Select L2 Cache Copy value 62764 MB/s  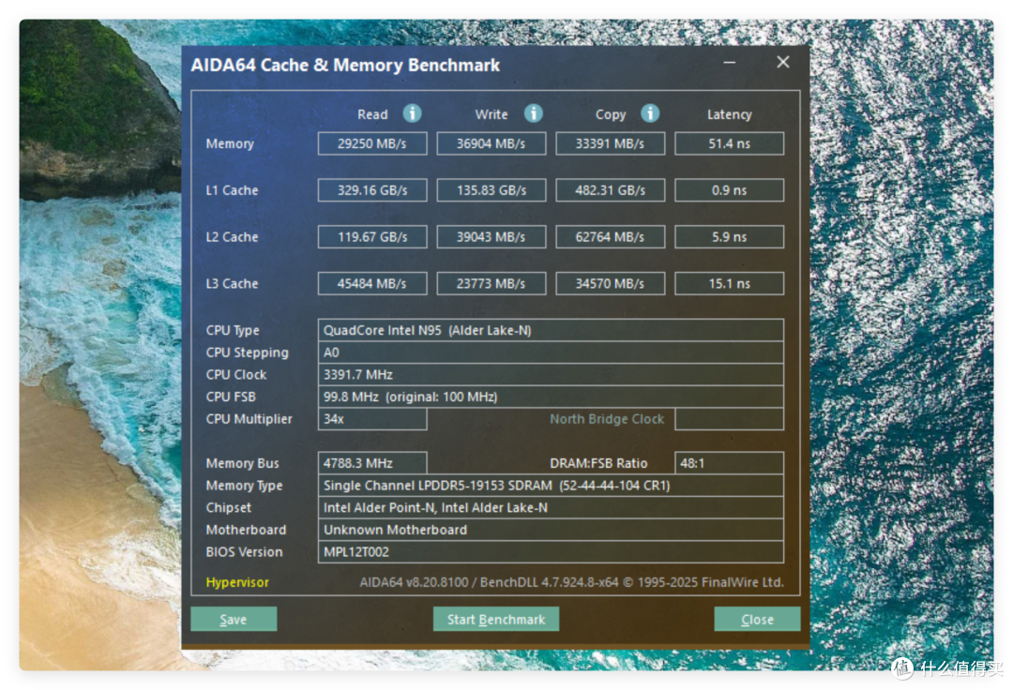[610, 237]
